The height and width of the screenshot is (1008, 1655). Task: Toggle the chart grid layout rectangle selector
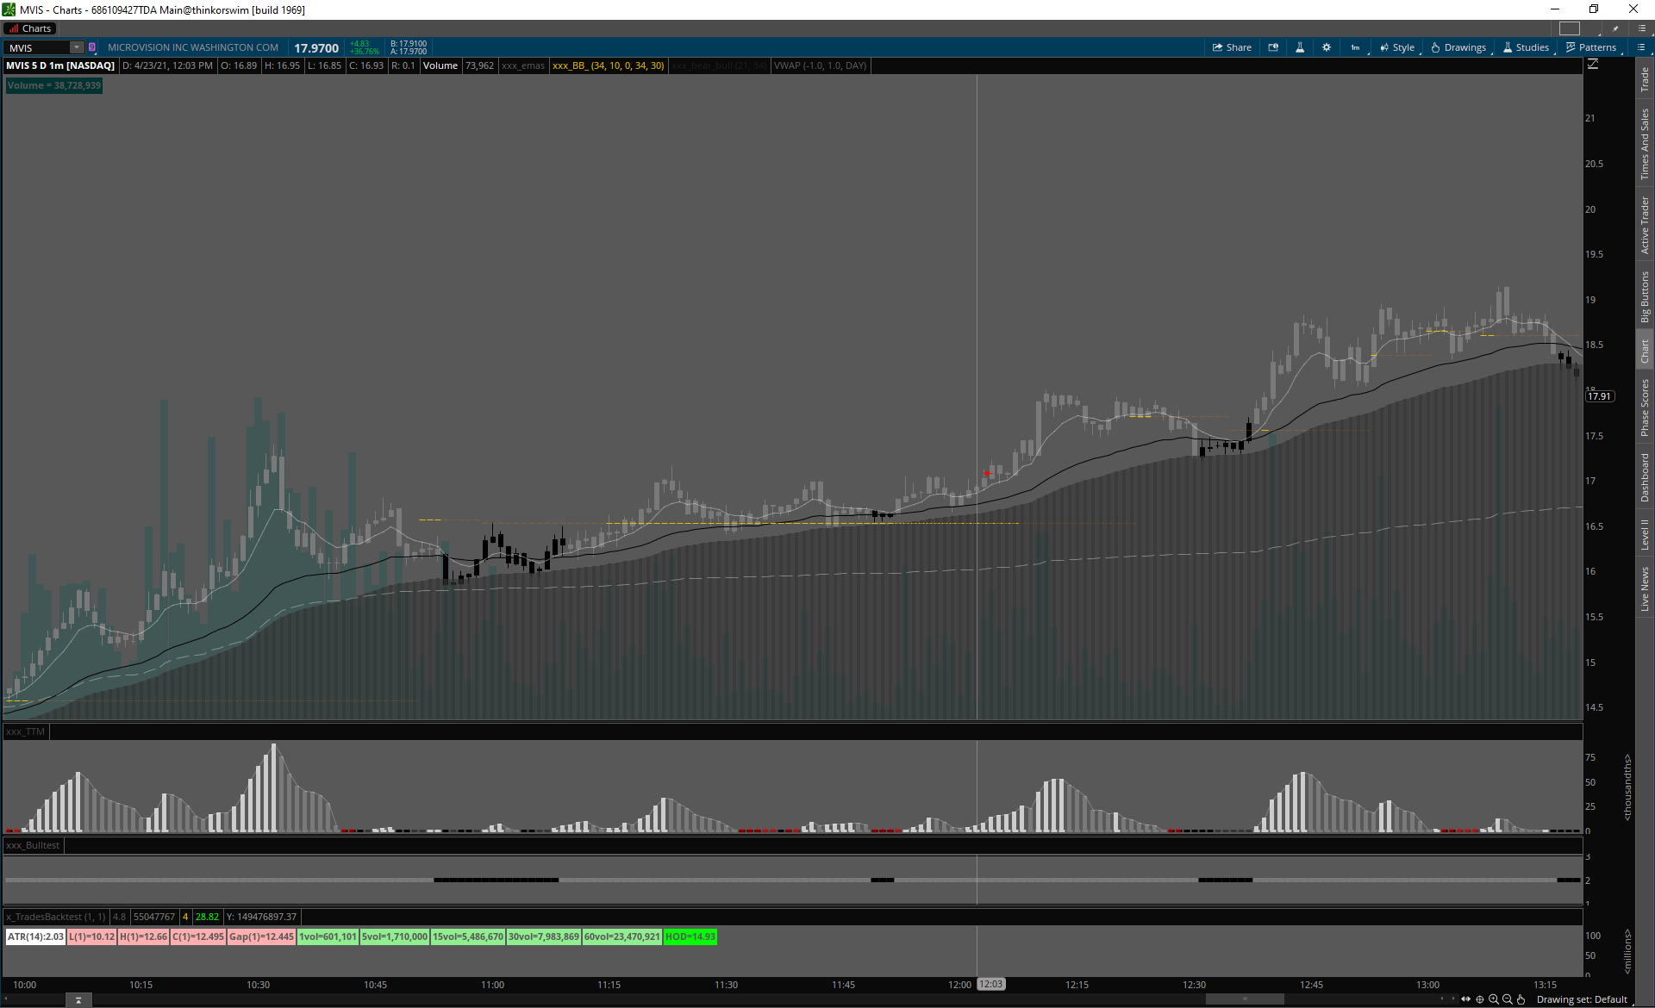pyautogui.click(x=1570, y=28)
